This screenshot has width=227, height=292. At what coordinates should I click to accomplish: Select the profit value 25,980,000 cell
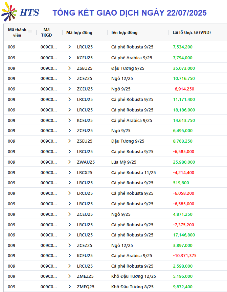(184, 162)
